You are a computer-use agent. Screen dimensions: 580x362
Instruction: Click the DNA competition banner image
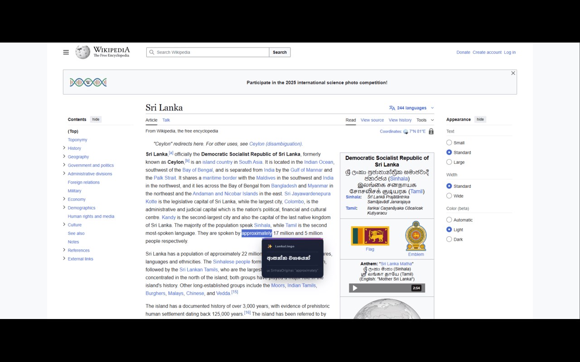point(88,82)
